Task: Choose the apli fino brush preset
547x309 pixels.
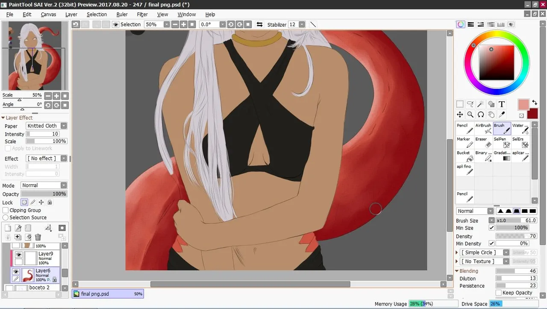Action: [x=465, y=170]
